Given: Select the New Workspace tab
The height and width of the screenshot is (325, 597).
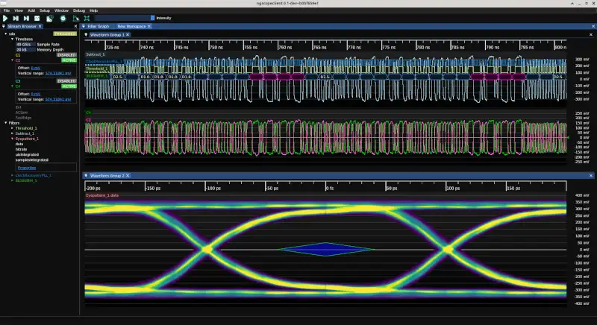Looking at the screenshot, I should pyautogui.click(x=131, y=26).
